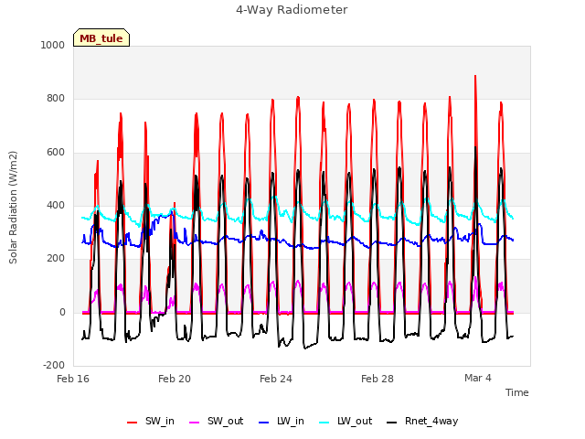Image resolution: width=585 pixels, height=439 pixels.
Task: Click the Feb 16 x-axis label
Action: point(73,379)
